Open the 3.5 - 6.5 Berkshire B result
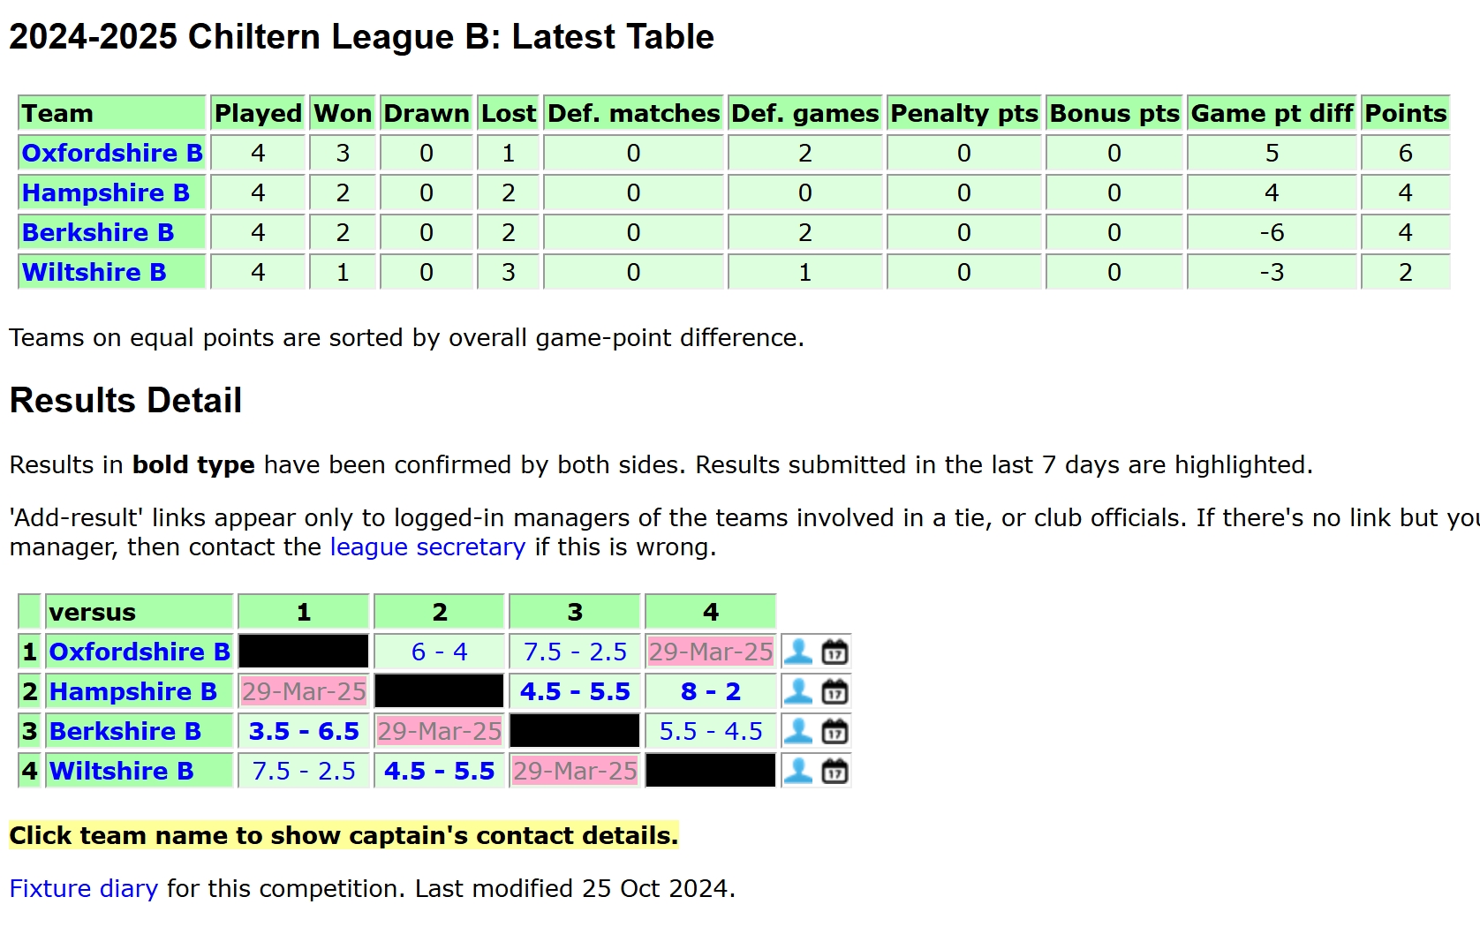The height and width of the screenshot is (927, 1480). coord(304,731)
